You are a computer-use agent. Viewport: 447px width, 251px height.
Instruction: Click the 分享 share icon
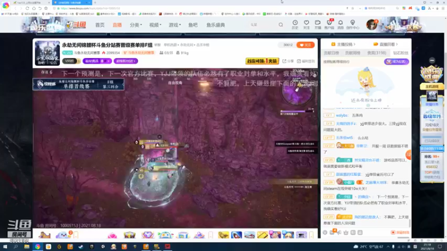(x=288, y=61)
